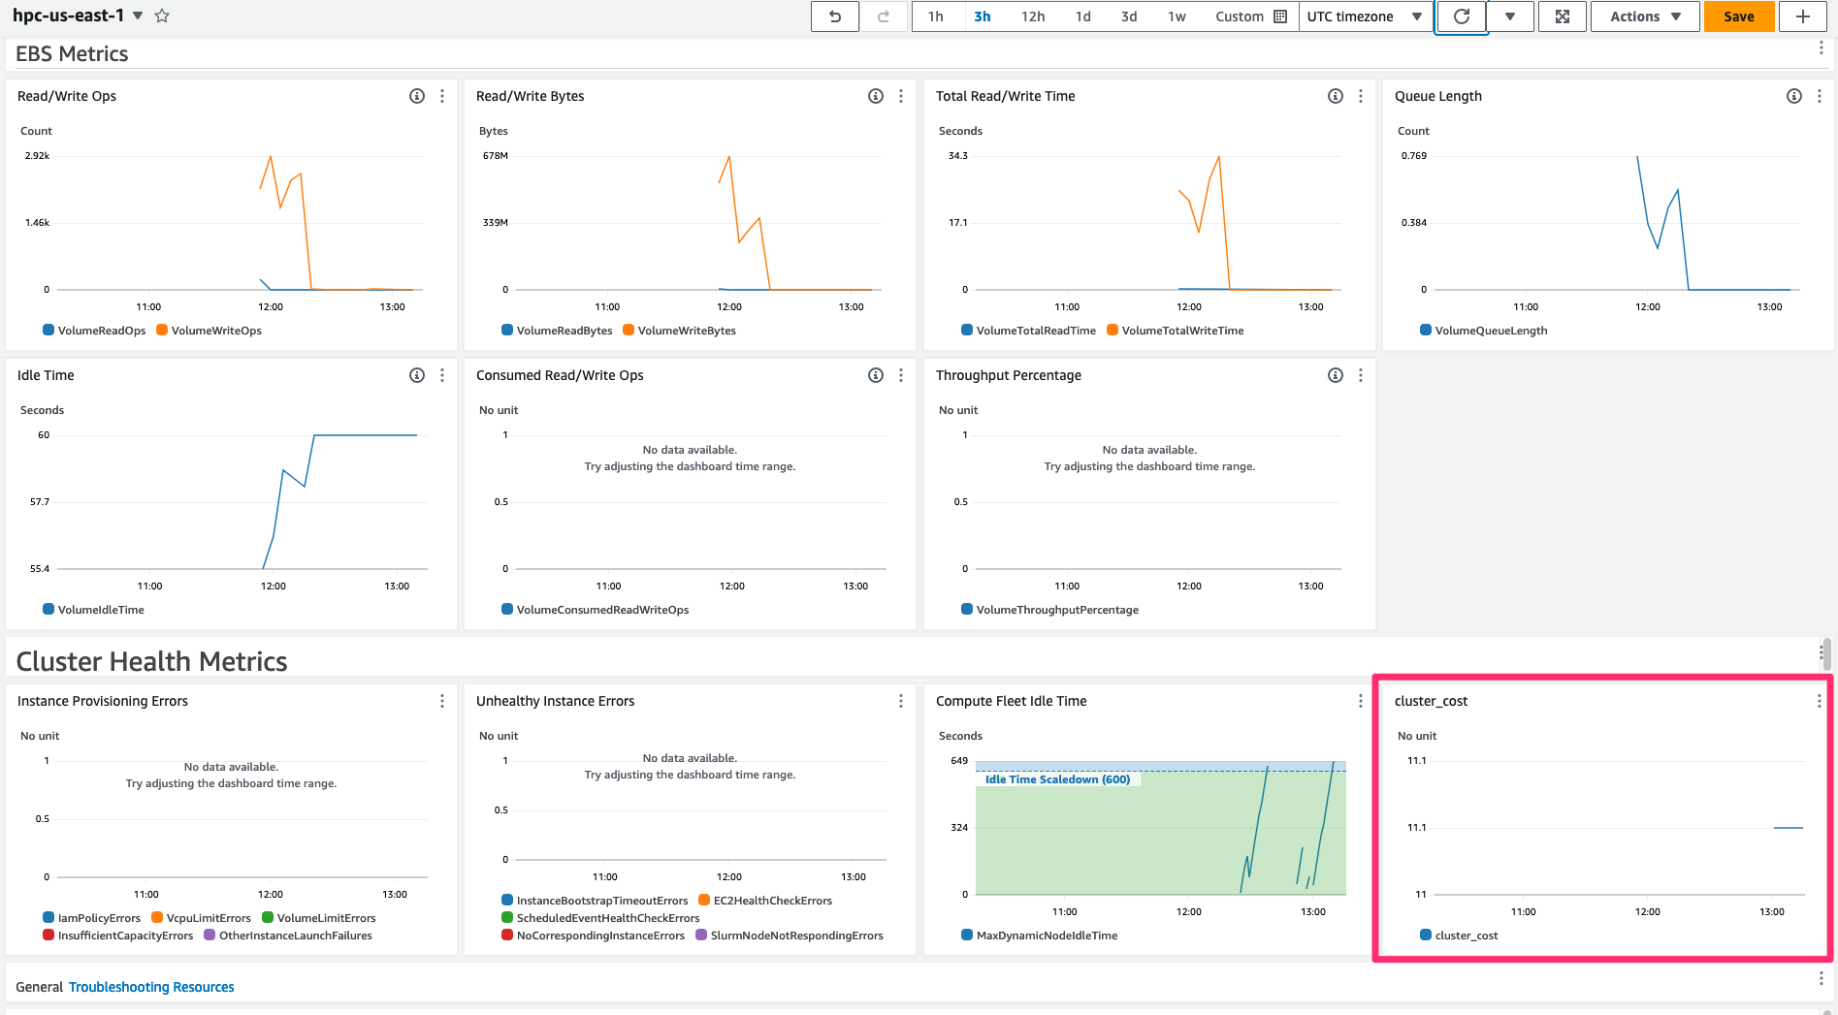1838x1015 pixels.
Task: Toggle VolumeWriteBytes legend series
Action: [x=679, y=331]
